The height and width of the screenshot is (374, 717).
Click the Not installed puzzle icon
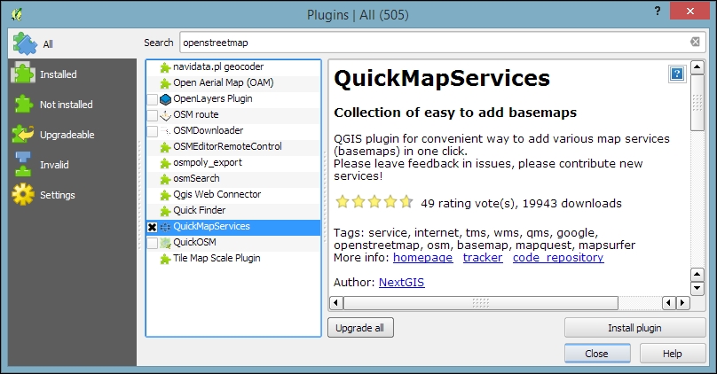coord(23,104)
